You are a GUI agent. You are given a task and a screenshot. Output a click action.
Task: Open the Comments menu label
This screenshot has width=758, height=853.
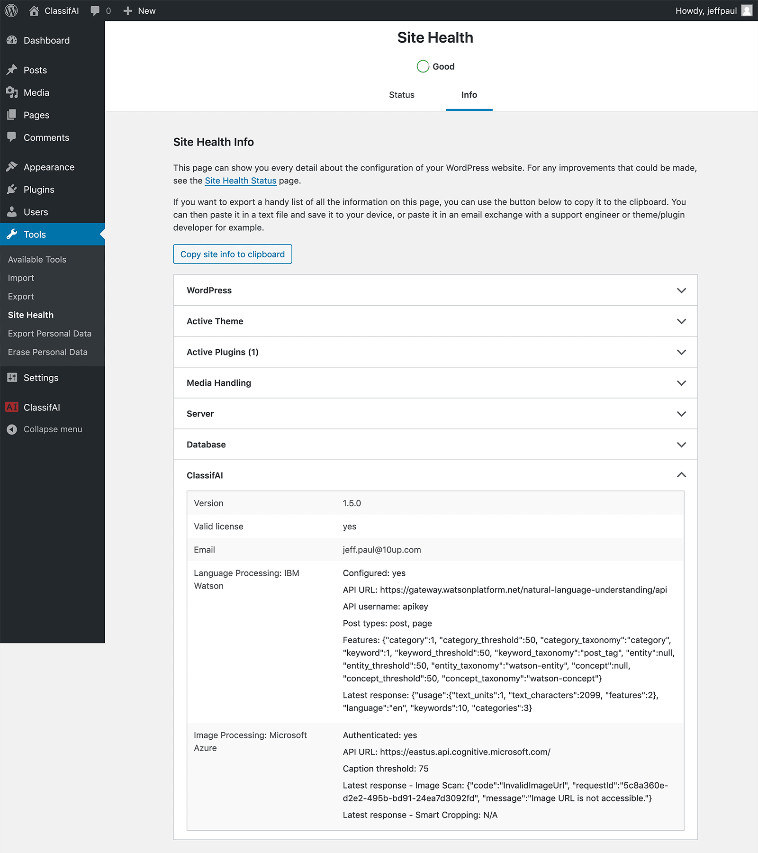(x=46, y=137)
